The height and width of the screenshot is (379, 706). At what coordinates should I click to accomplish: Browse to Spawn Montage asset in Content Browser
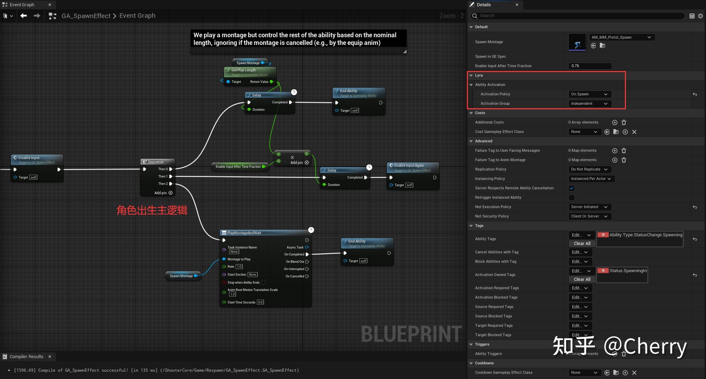(x=603, y=46)
